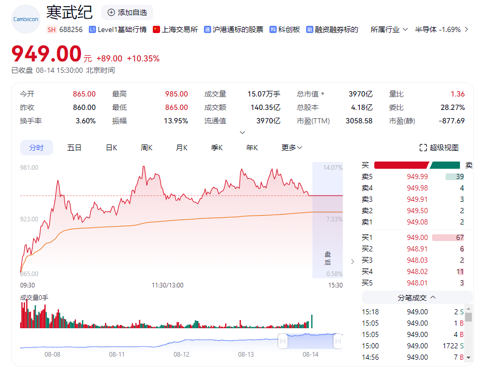
Task: Click the 卖2 price 949.50
Action: click(417, 211)
